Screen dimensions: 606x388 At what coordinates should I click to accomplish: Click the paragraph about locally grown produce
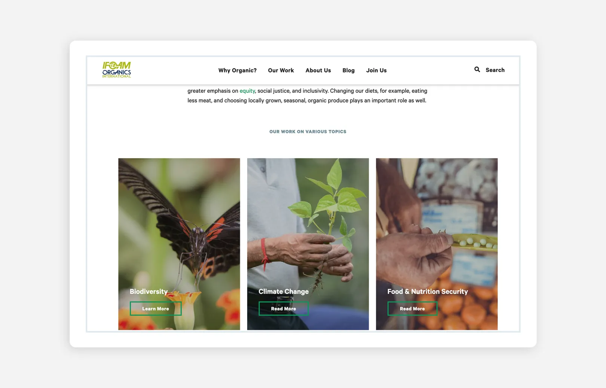[307, 96]
